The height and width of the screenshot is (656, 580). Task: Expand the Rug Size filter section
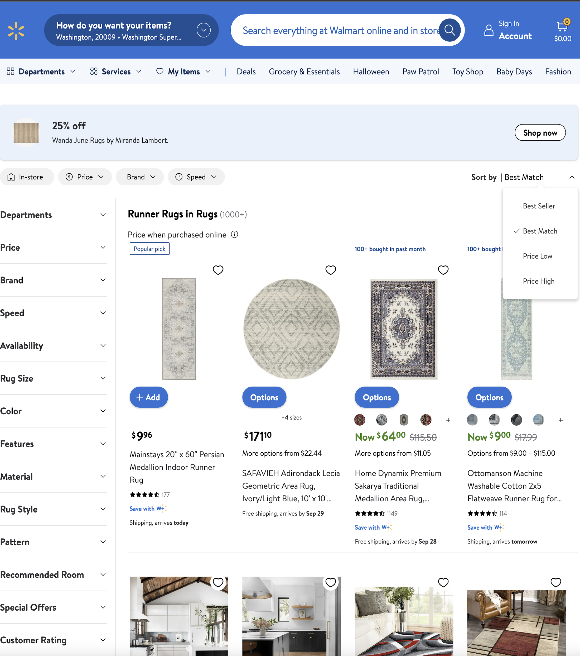pos(54,378)
